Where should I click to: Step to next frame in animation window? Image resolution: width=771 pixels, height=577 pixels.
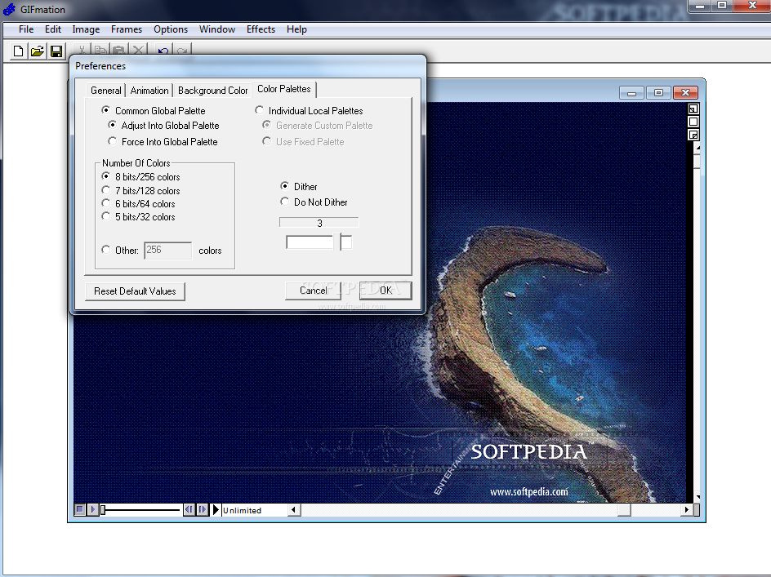coord(202,509)
